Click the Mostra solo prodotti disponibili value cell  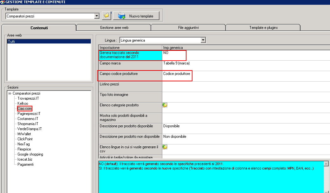246,118
